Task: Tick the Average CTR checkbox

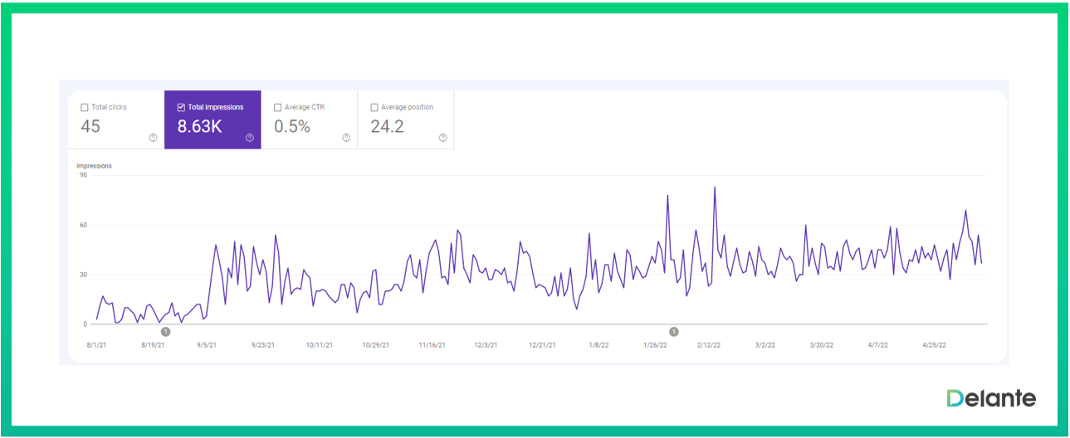Action: [278, 108]
